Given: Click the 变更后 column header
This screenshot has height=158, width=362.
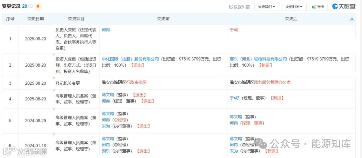Looking at the screenshot, I should (291, 19).
